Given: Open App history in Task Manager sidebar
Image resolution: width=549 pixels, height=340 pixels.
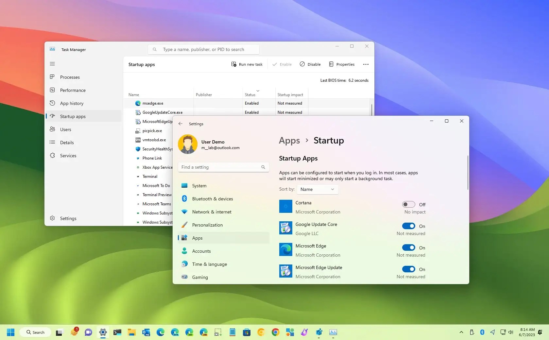Looking at the screenshot, I should click(71, 103).
